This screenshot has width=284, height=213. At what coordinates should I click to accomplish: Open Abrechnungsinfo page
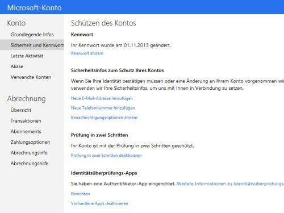pos(29,153)
